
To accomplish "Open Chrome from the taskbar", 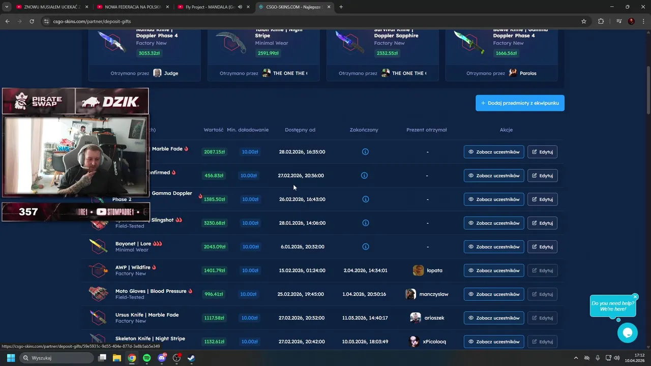I will [x=132, y=358].
